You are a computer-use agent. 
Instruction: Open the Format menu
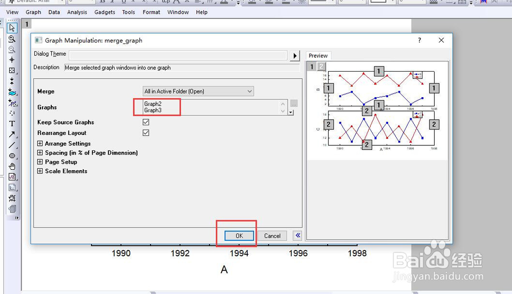[151, 12]
